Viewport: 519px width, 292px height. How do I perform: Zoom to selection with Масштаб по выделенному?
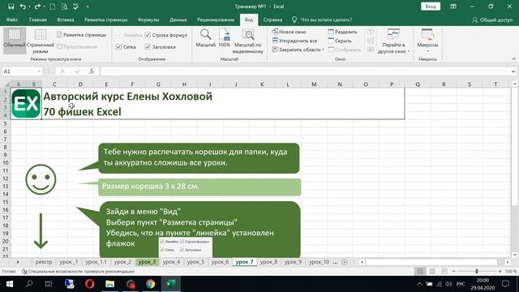point(248,41)
